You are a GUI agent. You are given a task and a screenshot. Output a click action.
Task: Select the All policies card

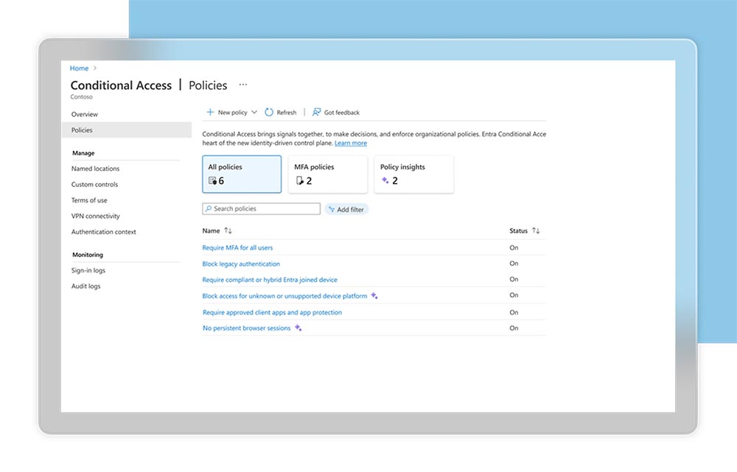[242, 175]
